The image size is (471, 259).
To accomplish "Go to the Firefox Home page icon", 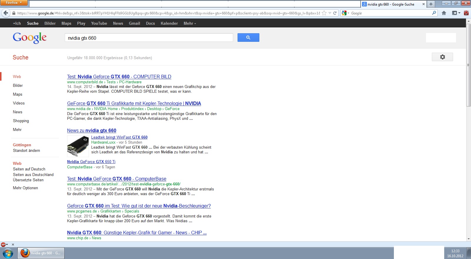I will [444, 13].
